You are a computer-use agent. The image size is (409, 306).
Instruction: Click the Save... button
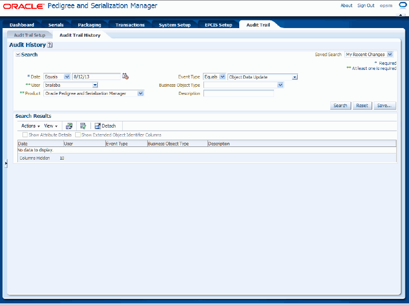click(x=384, y=106)
